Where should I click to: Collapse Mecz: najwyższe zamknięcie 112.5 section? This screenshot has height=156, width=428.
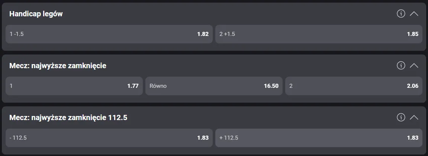(x=414, y=117)
